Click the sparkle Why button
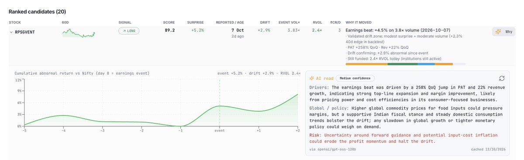Viewport: 524px width, 160px height. 503,32
